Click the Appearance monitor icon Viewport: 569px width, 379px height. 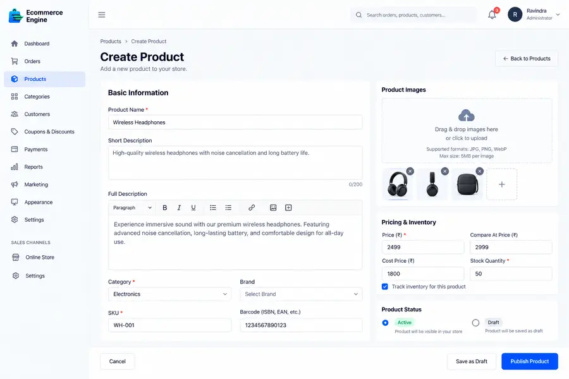[x=15, y=202]
